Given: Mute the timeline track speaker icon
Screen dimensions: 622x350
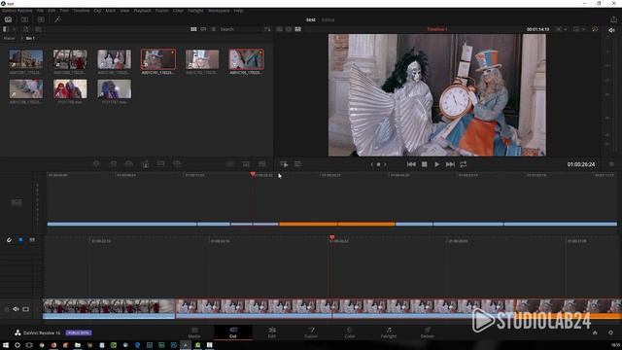Looking at the screenshot, I should point(16,309).
